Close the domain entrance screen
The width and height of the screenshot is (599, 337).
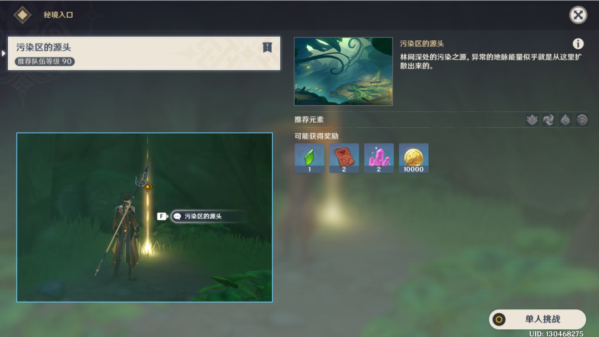click(x=578, y=15)
